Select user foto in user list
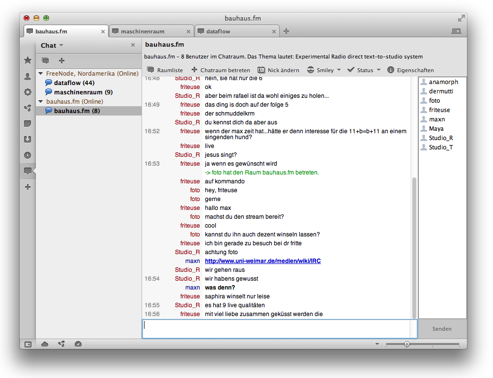 click(x=443, y=101)
